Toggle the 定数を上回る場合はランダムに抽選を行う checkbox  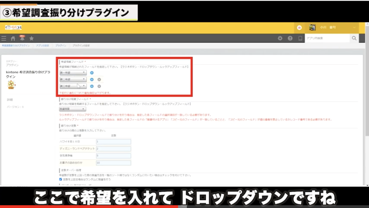61,179
